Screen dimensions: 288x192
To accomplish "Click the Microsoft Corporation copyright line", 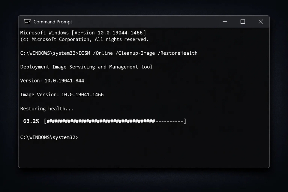I will 84,39.
